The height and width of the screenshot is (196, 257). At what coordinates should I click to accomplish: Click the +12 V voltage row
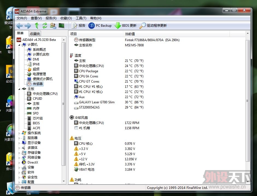pyautogui.click(x=157, y=159)
